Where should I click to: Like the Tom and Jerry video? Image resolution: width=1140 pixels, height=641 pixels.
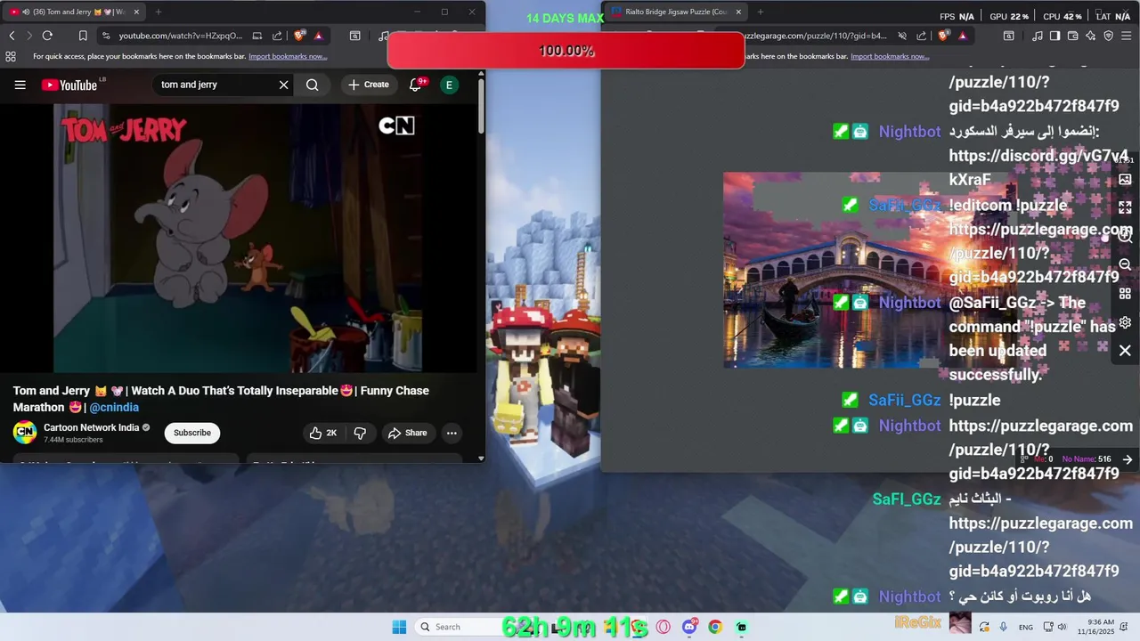[322, 433]
